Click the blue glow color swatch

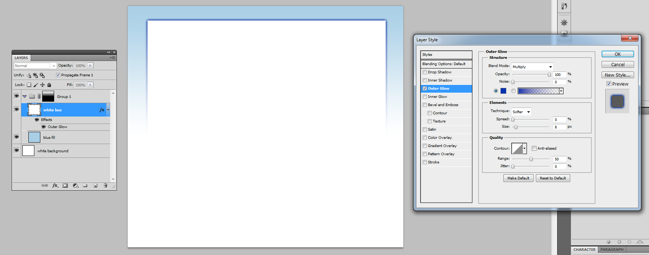(503, 91)
